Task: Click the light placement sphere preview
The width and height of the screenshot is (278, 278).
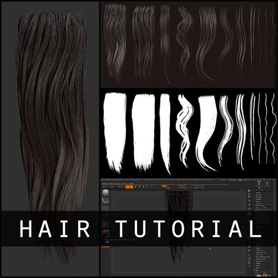Action: [259, 276]
